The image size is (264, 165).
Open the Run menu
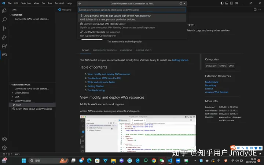coord(49,3)
